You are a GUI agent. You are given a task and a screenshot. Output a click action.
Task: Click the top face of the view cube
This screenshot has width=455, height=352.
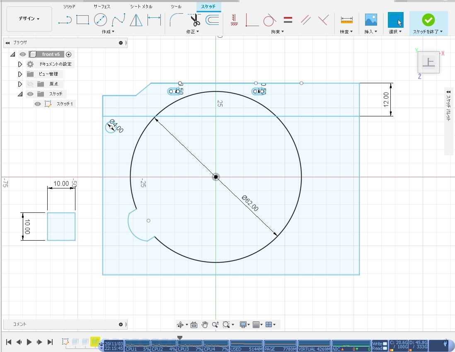[x=428, y=63]
